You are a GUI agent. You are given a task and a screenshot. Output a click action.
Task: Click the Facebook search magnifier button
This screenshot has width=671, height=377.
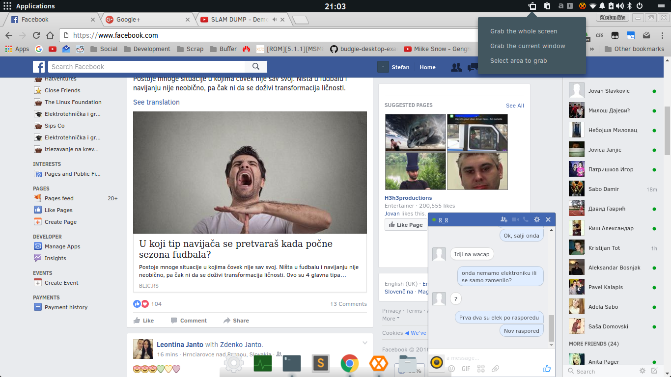pyautogui.click(x=256, y=67)
